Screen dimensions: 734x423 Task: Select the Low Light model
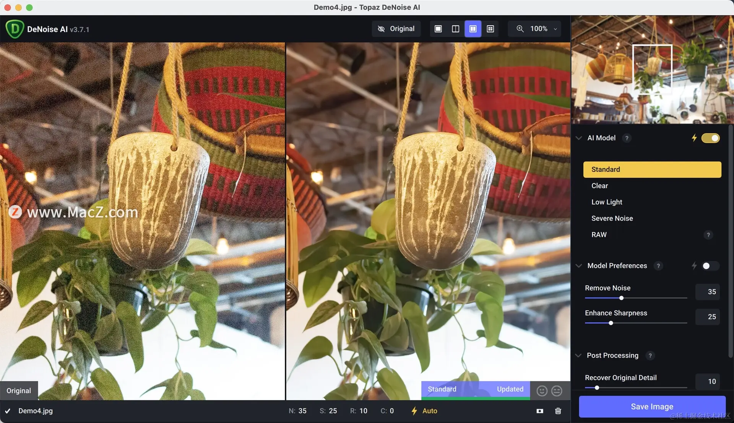tap(607, 202)
